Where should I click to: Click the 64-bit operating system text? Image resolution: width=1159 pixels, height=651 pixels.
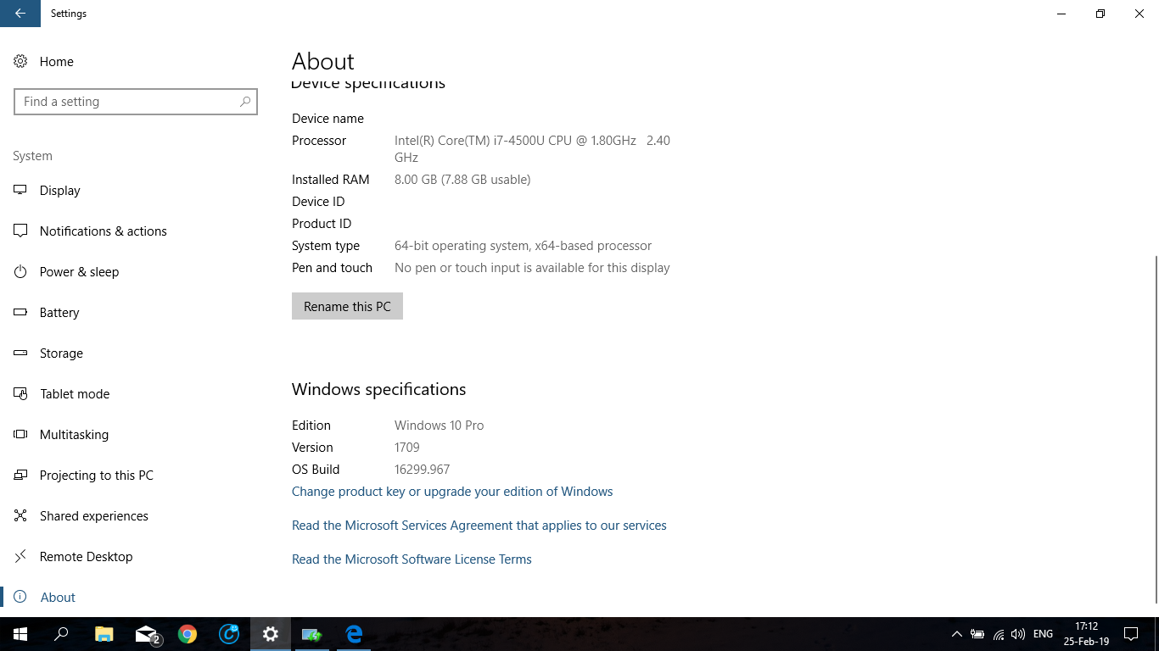(x=523, y=246)
